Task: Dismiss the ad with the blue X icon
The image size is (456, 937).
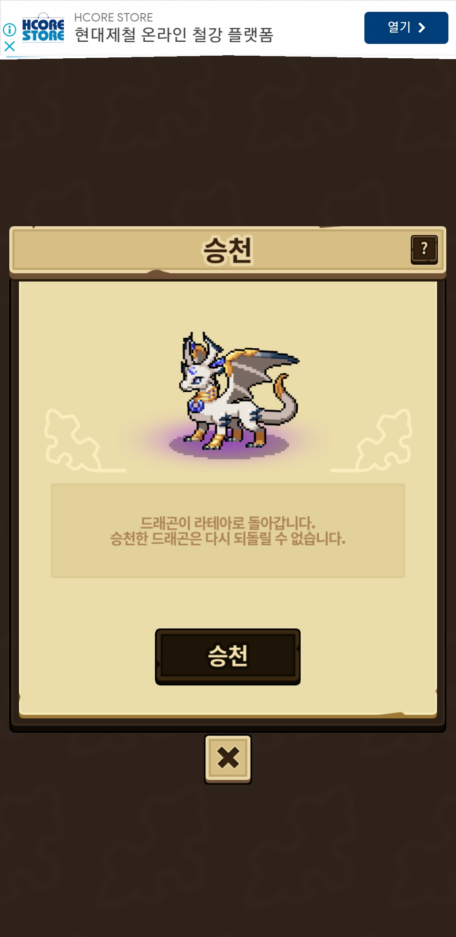Action: 9,46
